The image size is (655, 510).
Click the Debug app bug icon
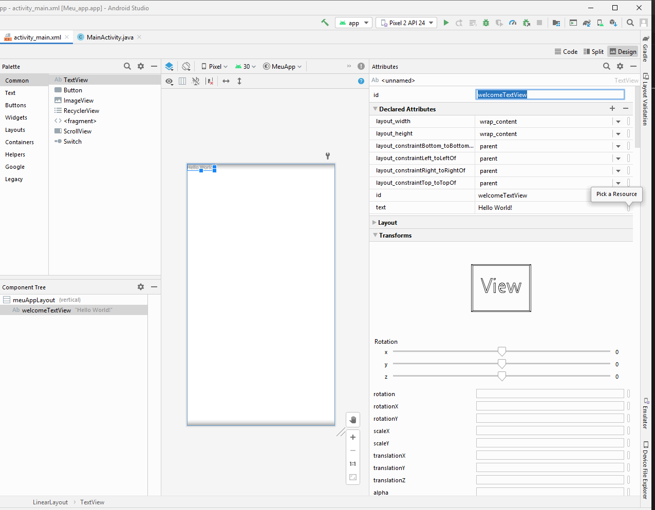(x=485, y=23)
